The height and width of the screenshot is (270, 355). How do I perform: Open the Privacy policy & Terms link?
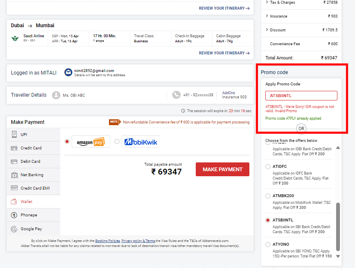pos(138,241)
